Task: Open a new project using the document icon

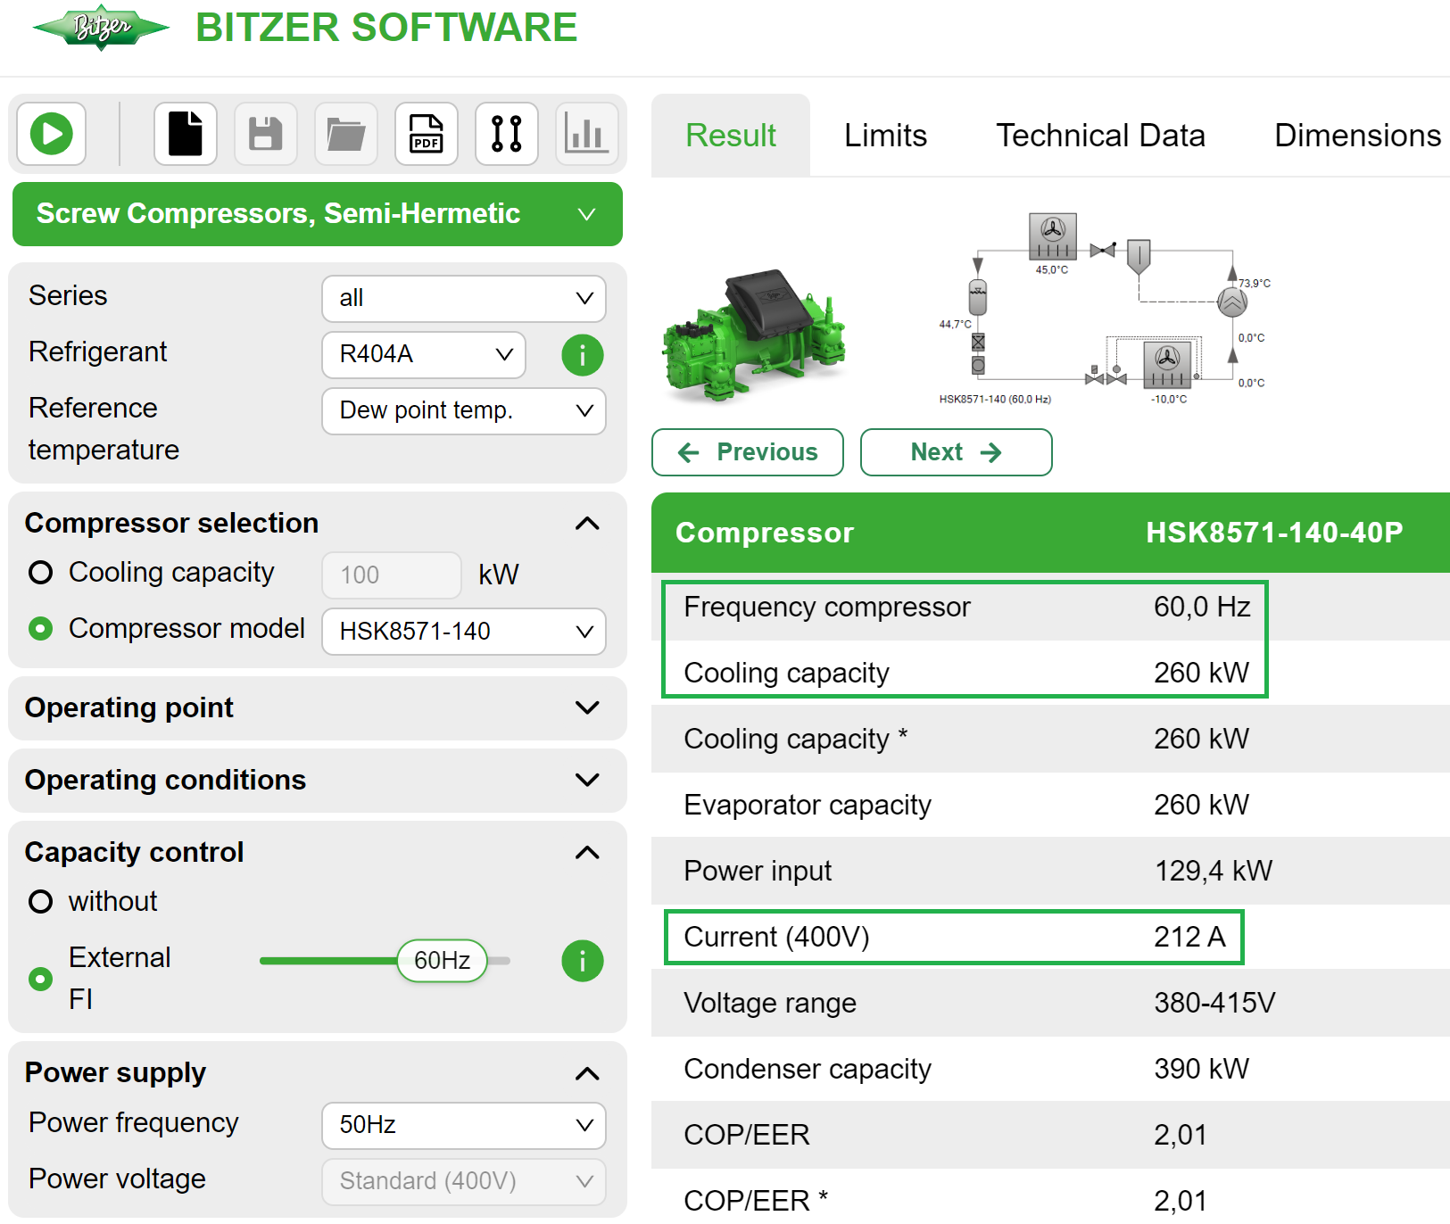Action: (x=185, y=134)
